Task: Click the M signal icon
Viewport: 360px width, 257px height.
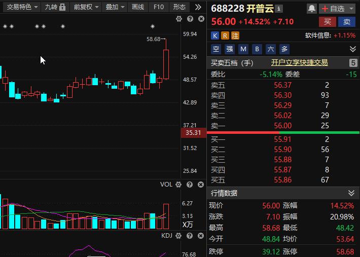Action: click(243, 49)
